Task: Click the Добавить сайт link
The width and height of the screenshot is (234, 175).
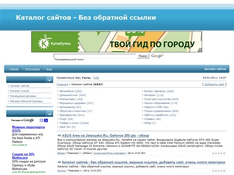Action: [214, 84]
